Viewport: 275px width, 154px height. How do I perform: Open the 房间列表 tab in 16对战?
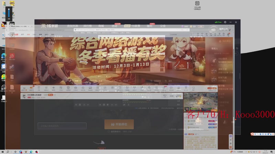coord(73,26)
